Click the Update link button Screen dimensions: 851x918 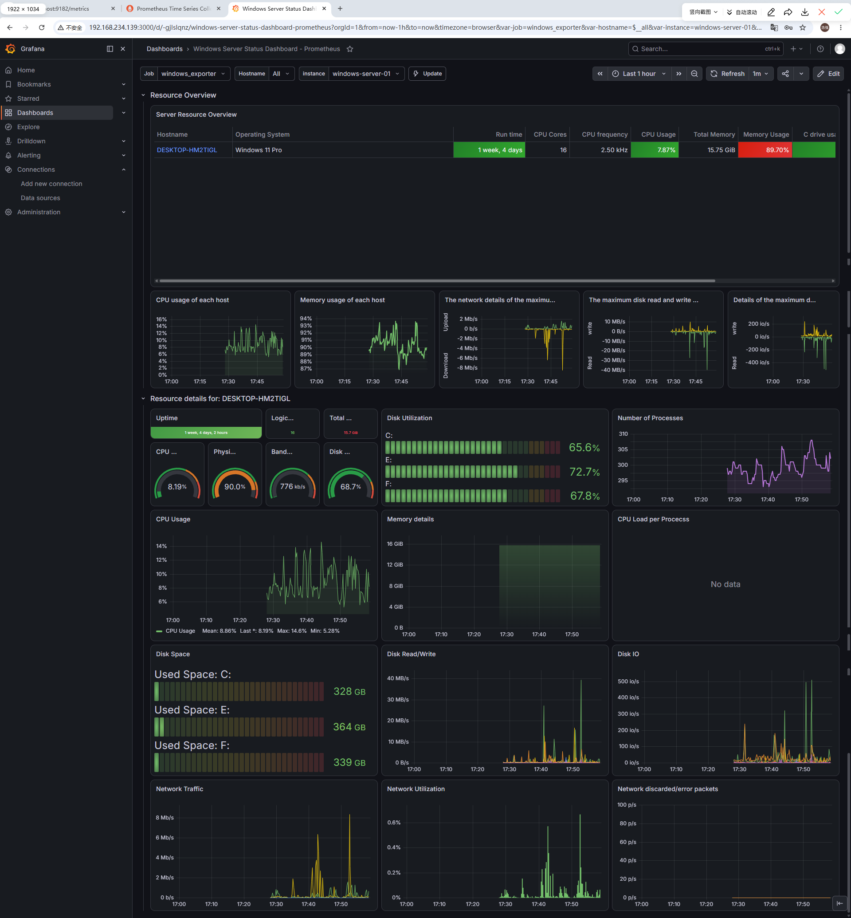click(x=427, y=74)
